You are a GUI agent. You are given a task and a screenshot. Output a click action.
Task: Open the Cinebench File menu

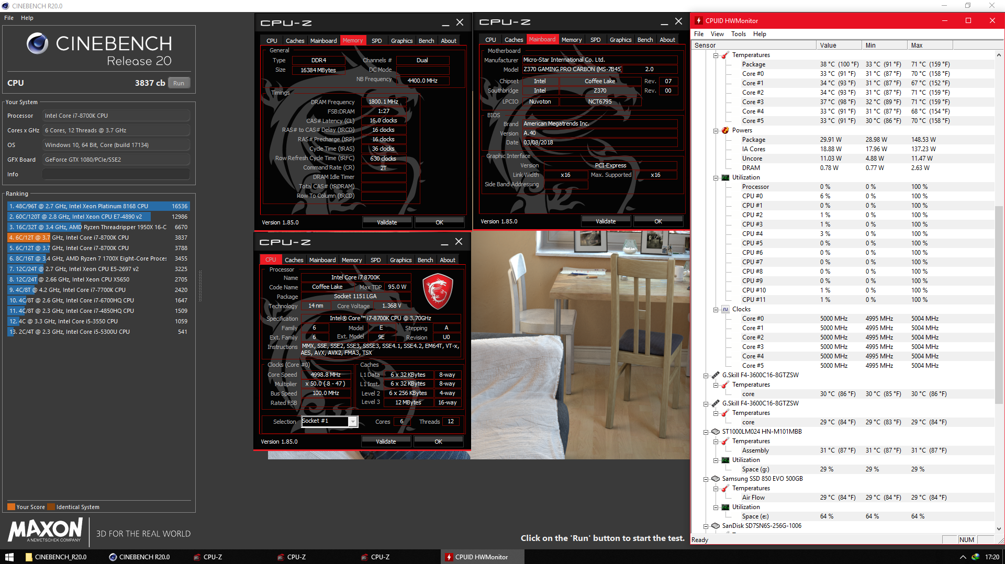(x=9, y=18)
